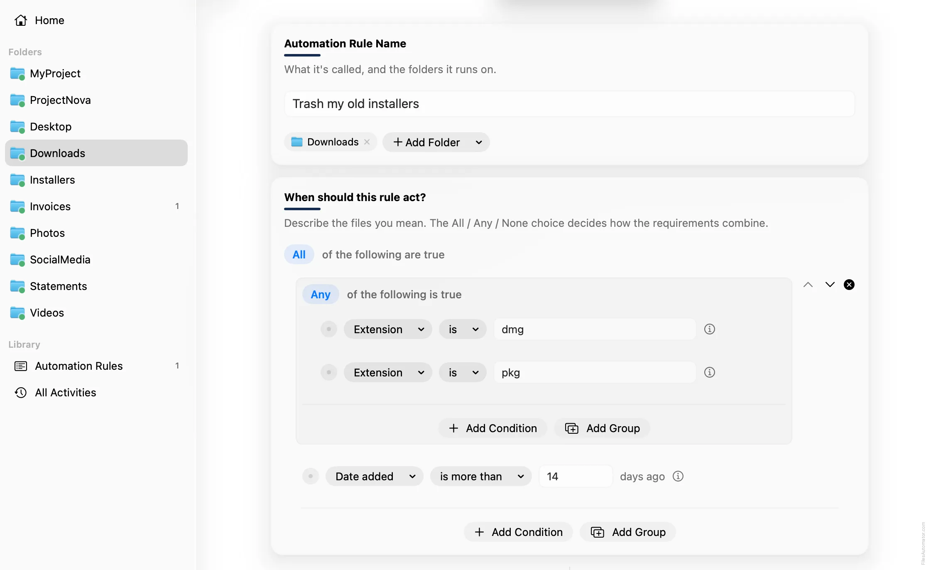This screenshot has height=570, width=931.
Task: Show info for the pkg condition
Action: [710, 372]
